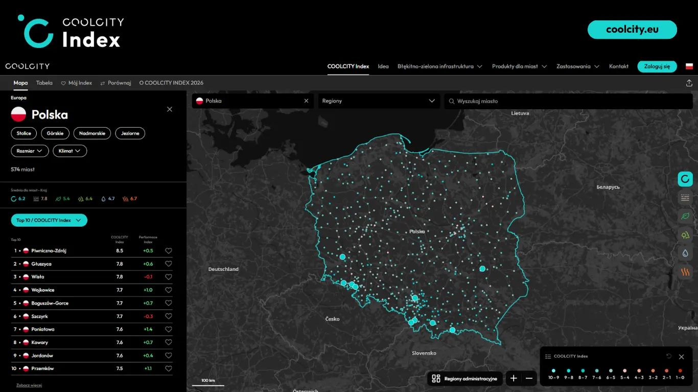Open the Klimat dropdown
698x392 pixels.
70,151
